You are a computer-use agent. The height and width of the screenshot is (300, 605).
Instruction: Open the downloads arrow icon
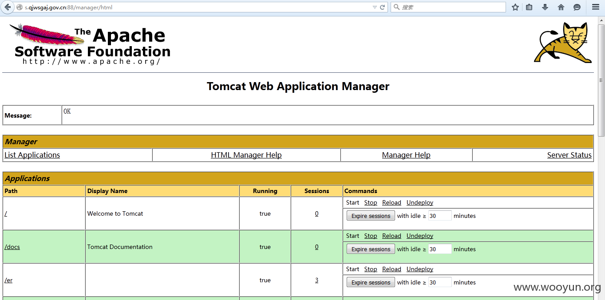pos(545,8)
